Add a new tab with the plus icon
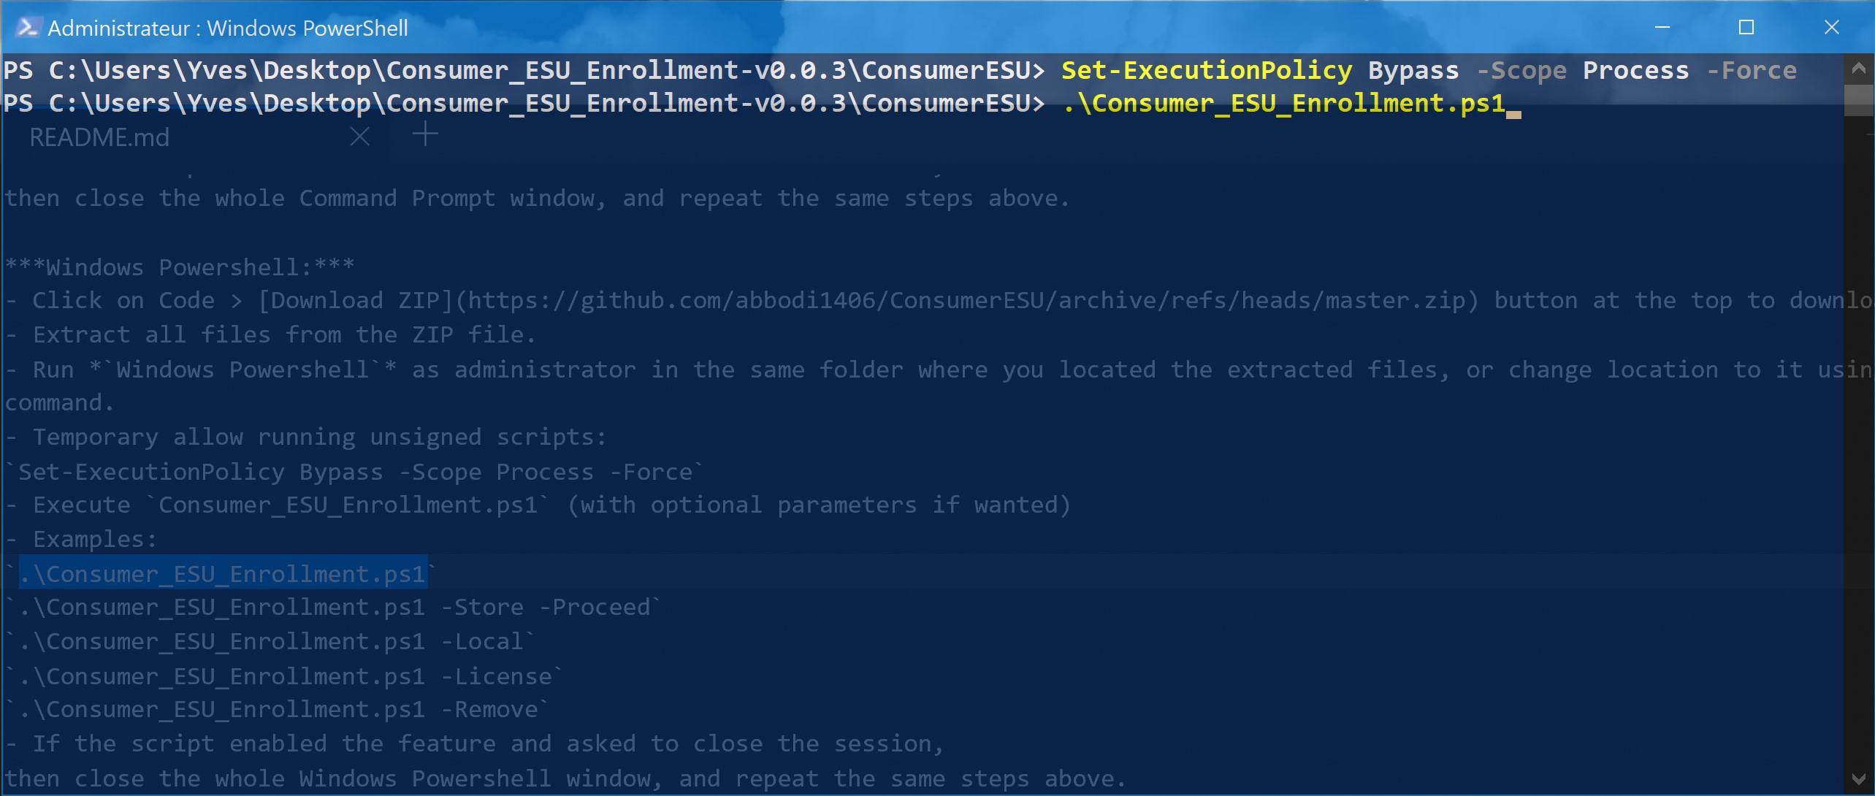Image resolution: width=1875 pixels, height=796 pixels. (425, 134)
